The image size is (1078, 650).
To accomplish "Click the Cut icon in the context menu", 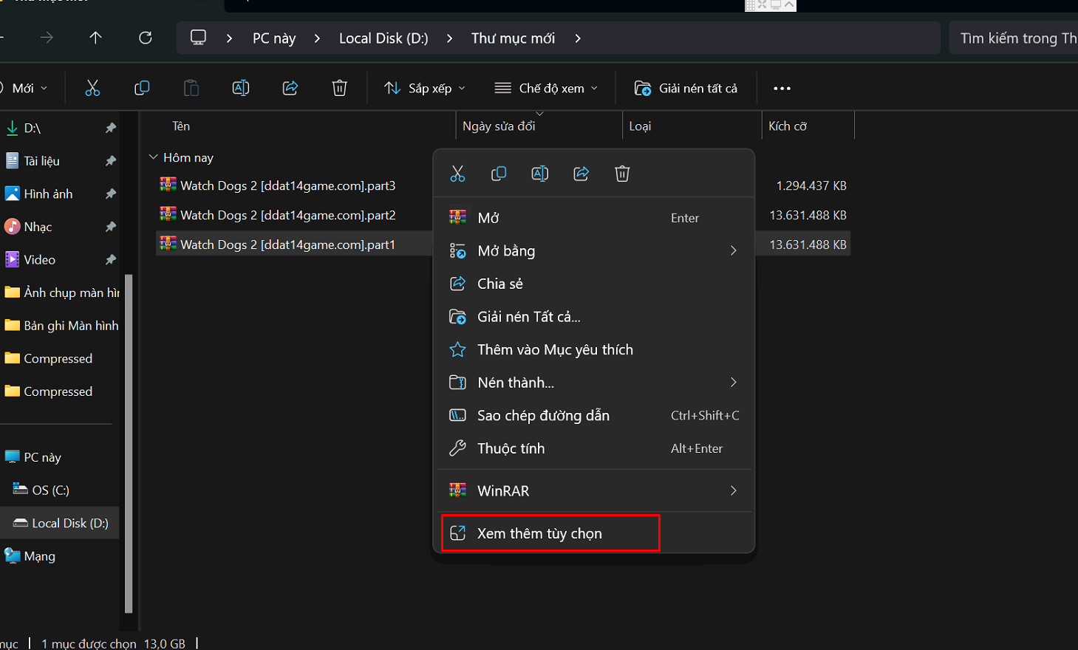I will (x=457, y=174).
